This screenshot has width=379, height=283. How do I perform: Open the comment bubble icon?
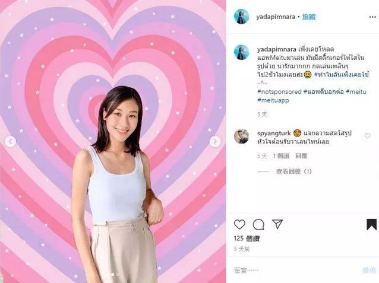(x=258, y=225)
